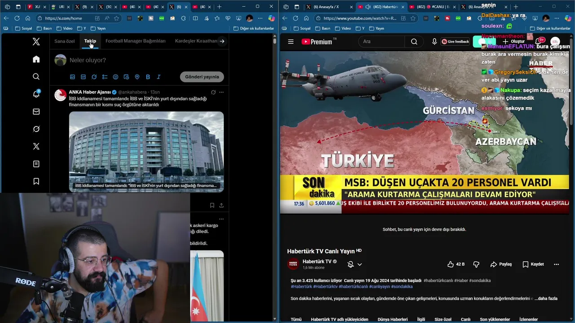Open #Habertürk hashtag link
The image size is (575, 323).
(301, 287)
